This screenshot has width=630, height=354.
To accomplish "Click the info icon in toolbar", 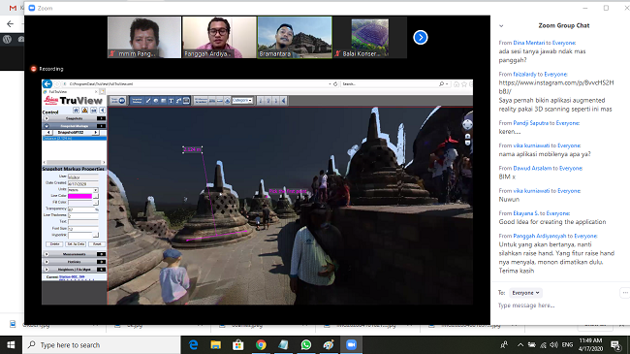I will coord(276,101).
